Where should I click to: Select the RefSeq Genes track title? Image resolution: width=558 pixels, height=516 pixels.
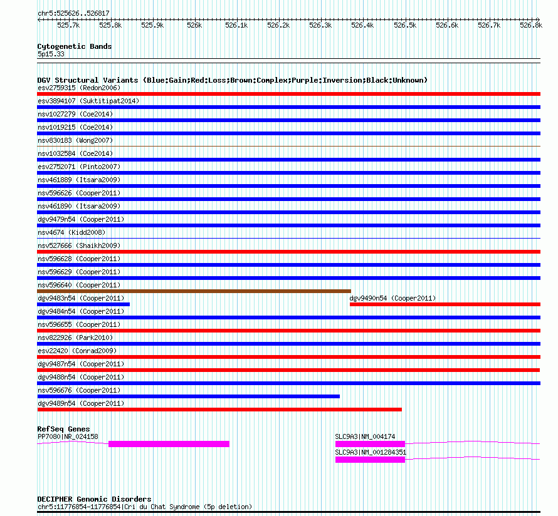click(x=63, y=429)
